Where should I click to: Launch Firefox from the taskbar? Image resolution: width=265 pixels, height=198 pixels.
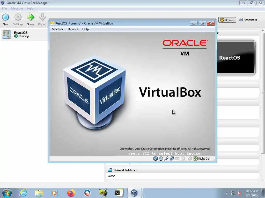pyautogui.click(x=71, y=193)
